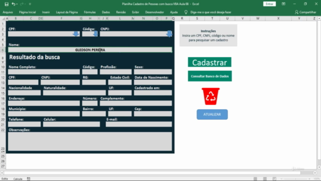
Task: Select the Estado Civil field
Action: (x=120, y=82)
